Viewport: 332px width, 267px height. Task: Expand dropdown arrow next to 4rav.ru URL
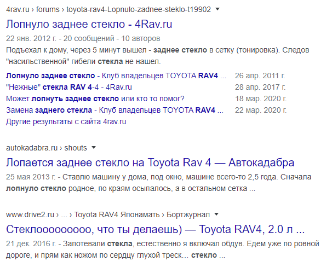[x=217, y=9]
